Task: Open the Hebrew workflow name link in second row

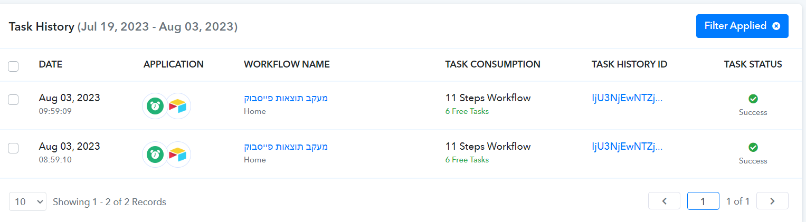Action: [286, 147]
